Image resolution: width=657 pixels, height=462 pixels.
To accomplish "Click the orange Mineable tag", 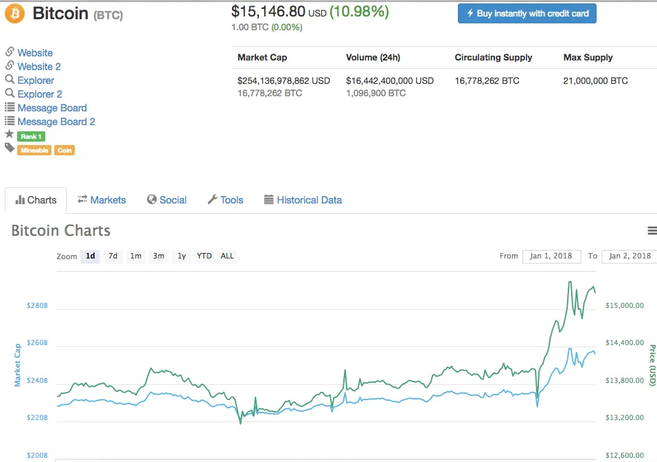I will (34, 151).
